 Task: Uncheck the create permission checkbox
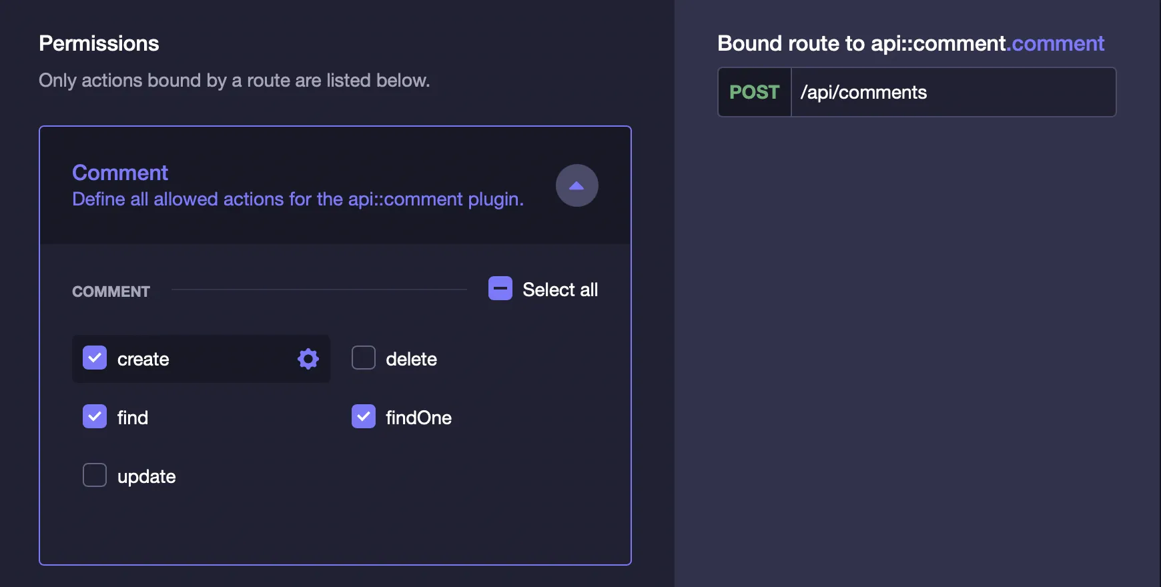tap(95, 358)
